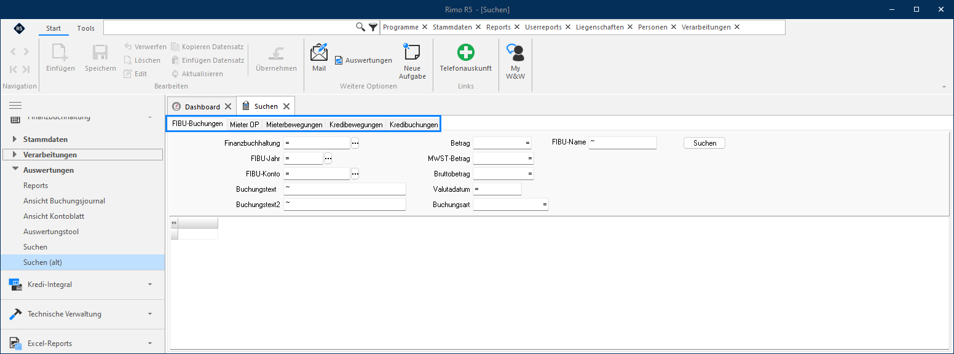Open Ansicht Kontoblatt in the sidebar
Viewport: 954px width, 354px height.
[x=54, y=216]
